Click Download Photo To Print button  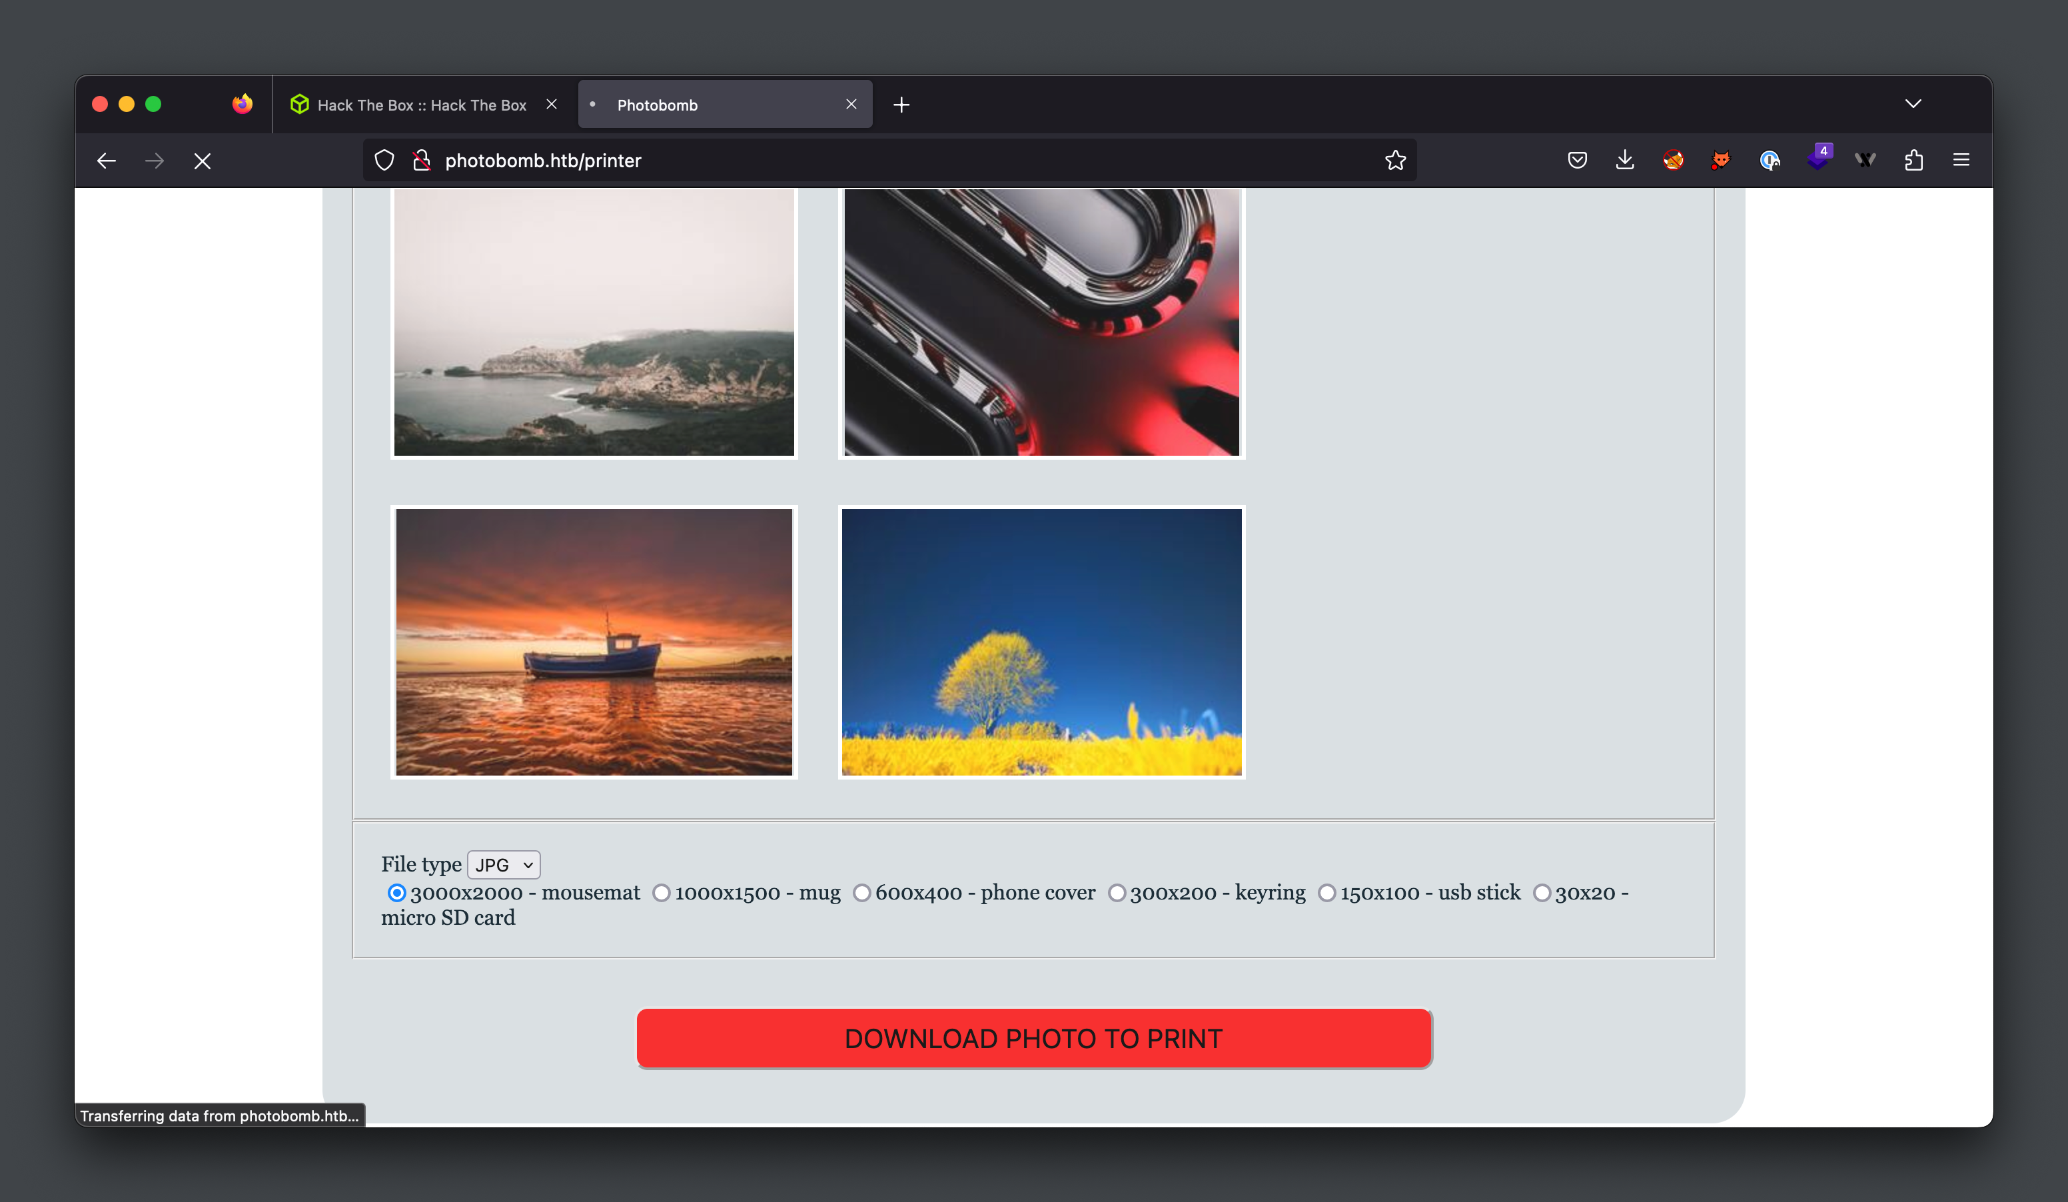pos(1034,1038)
